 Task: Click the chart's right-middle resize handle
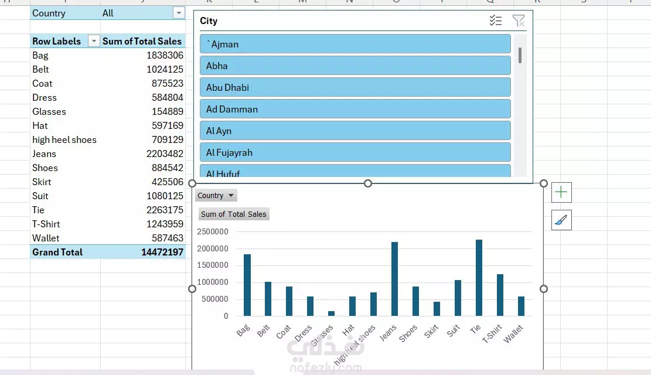coord(543,289)
